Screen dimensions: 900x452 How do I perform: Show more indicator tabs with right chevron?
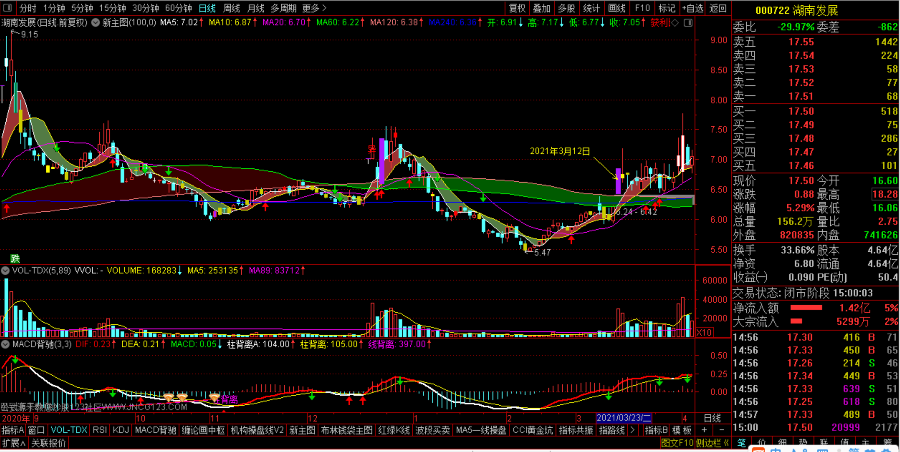point(633,430)
